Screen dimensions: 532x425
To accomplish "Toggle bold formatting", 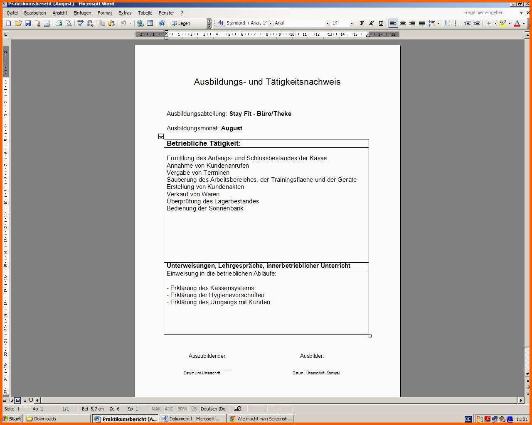I will tap(362, 23).
